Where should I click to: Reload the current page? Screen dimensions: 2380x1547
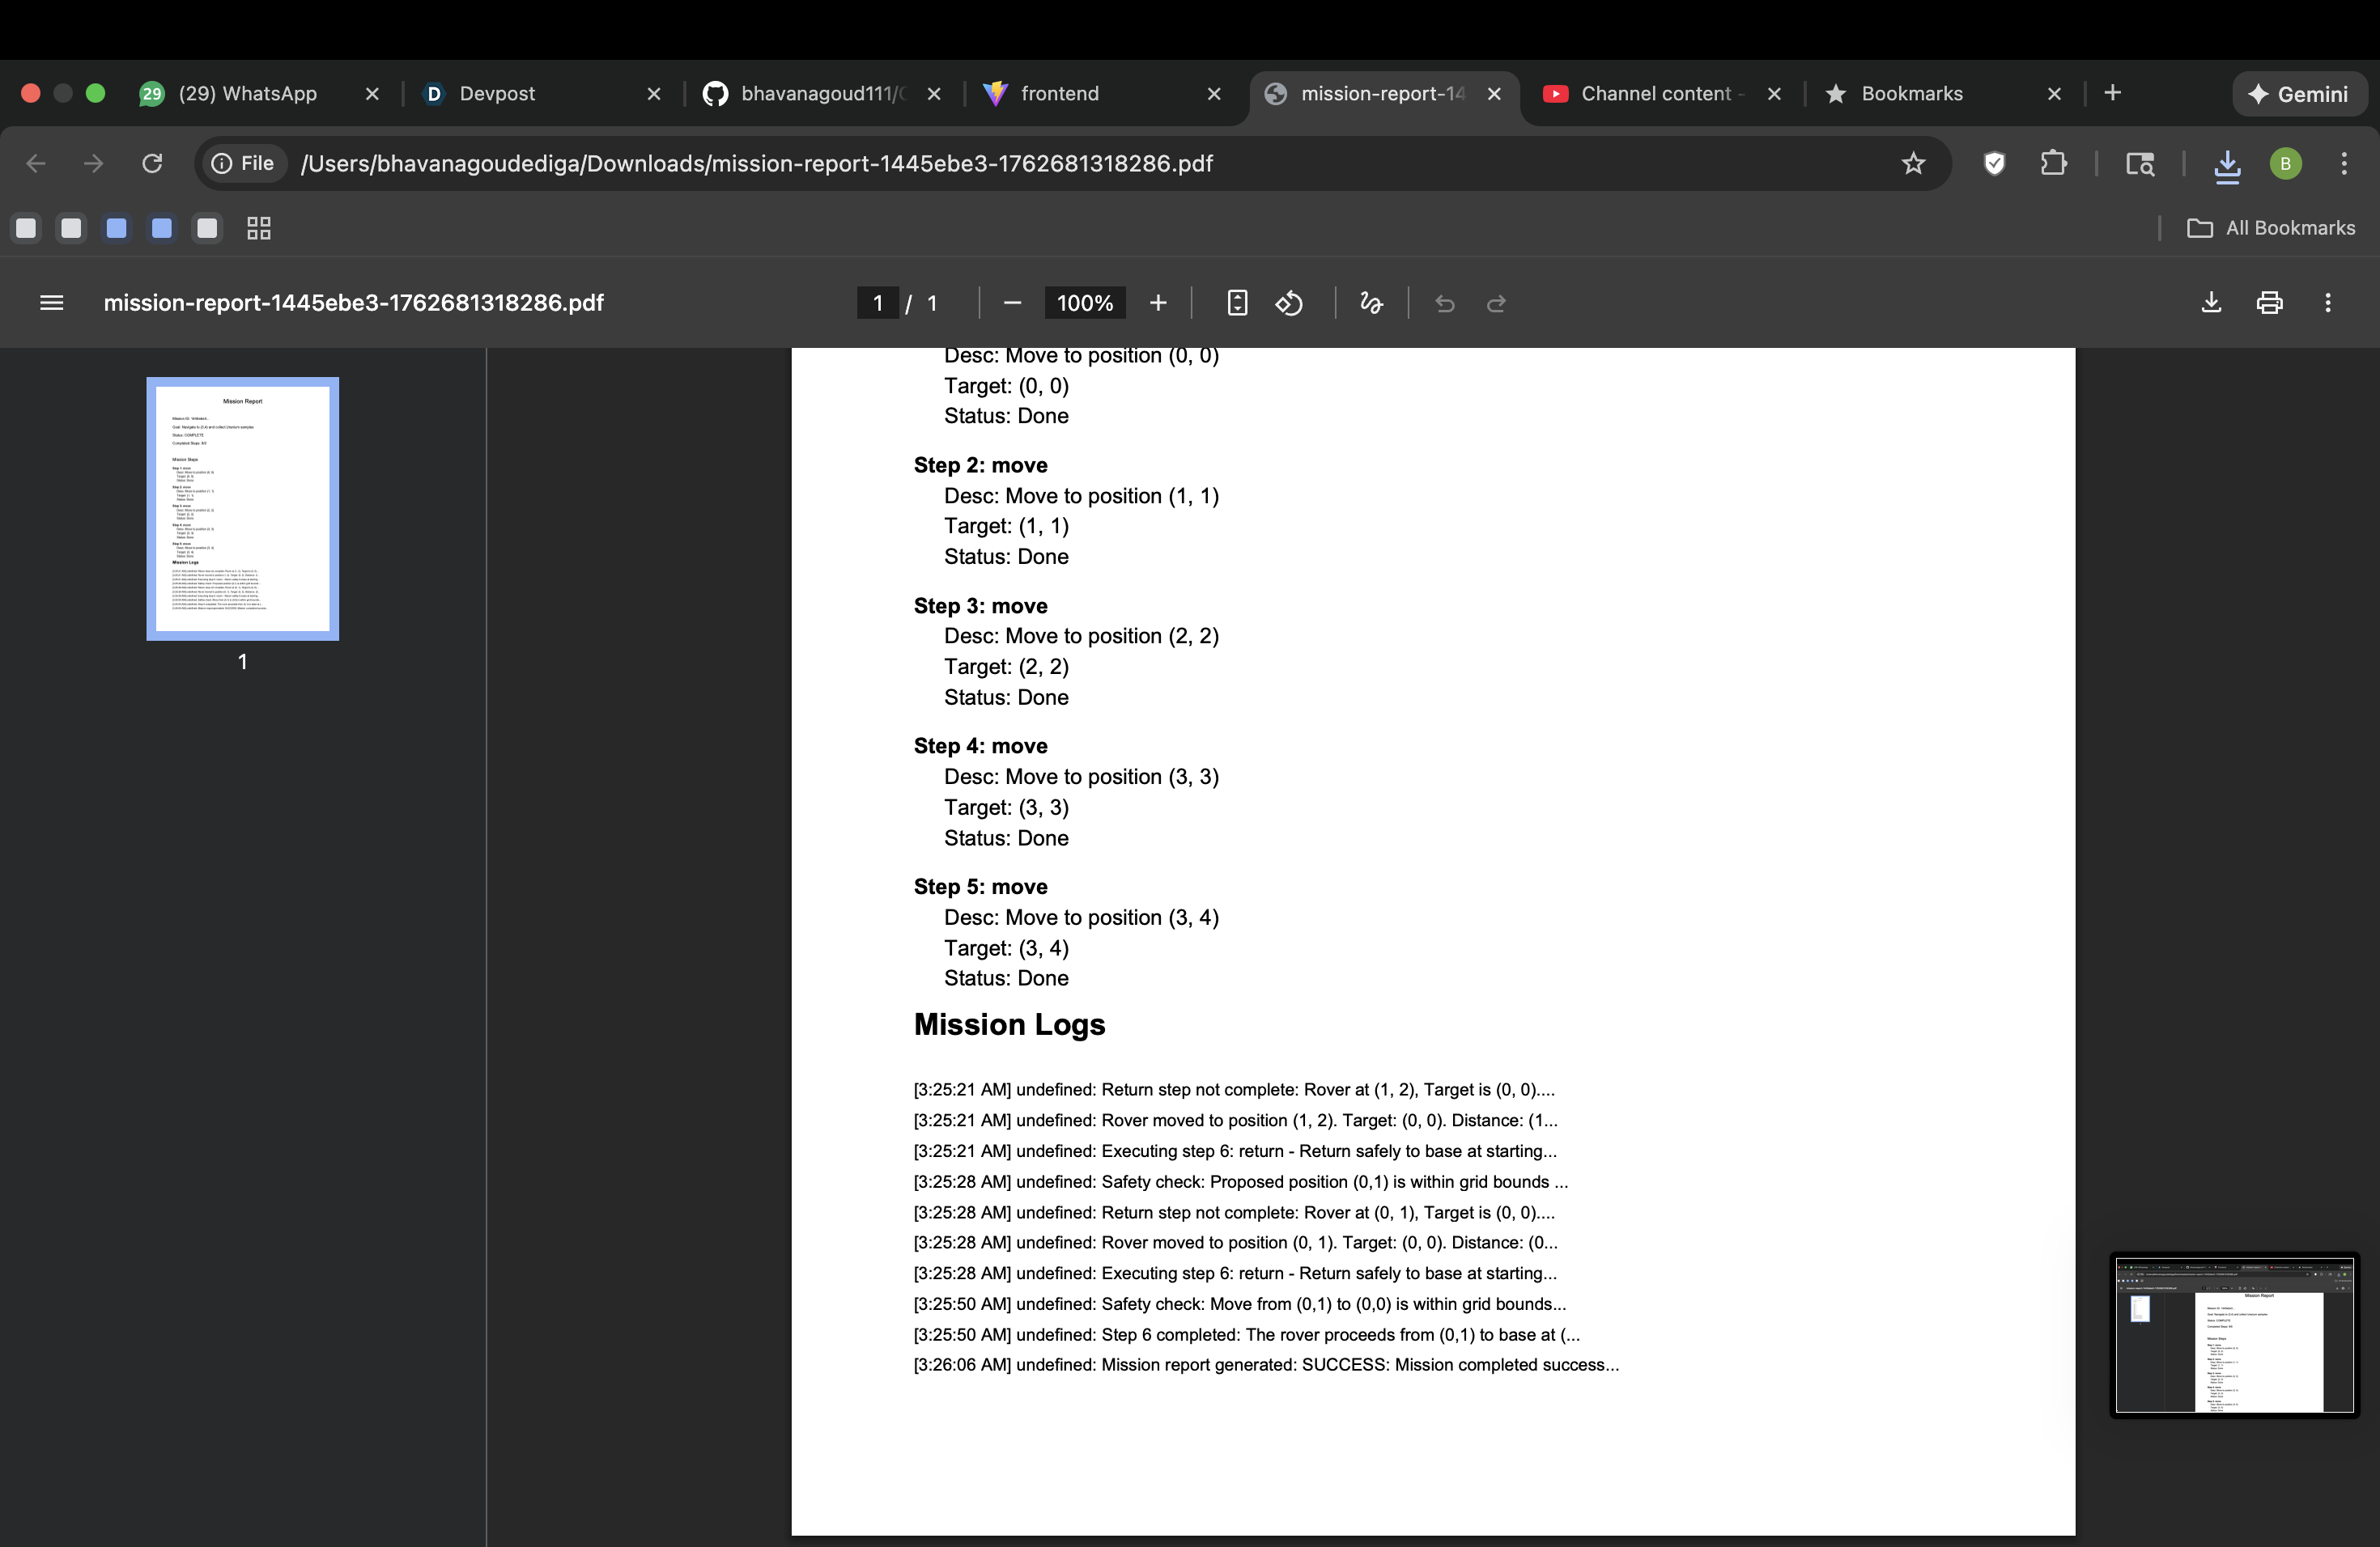(x=152, y=163)
